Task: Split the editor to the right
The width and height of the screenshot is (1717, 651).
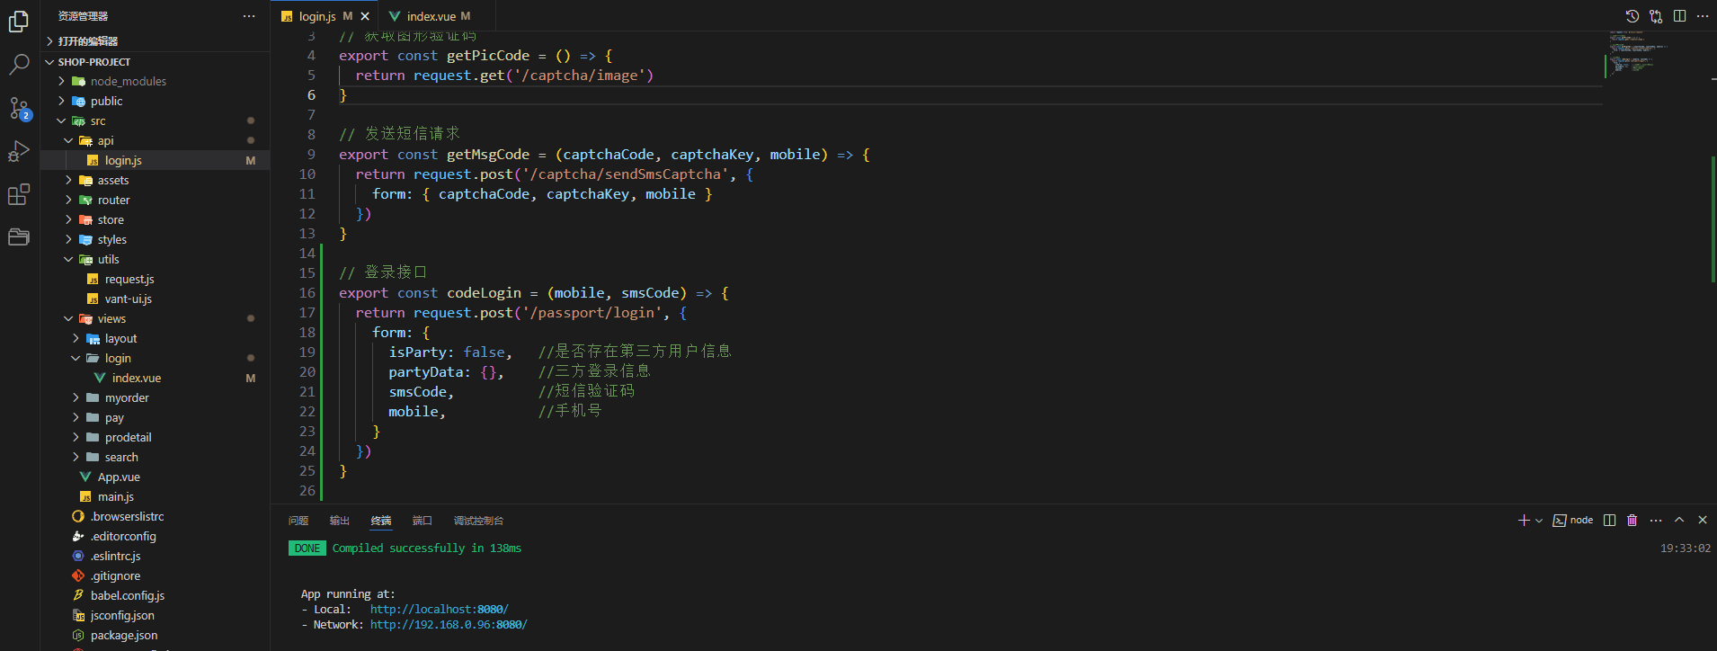Action: tap(1679, 16)
